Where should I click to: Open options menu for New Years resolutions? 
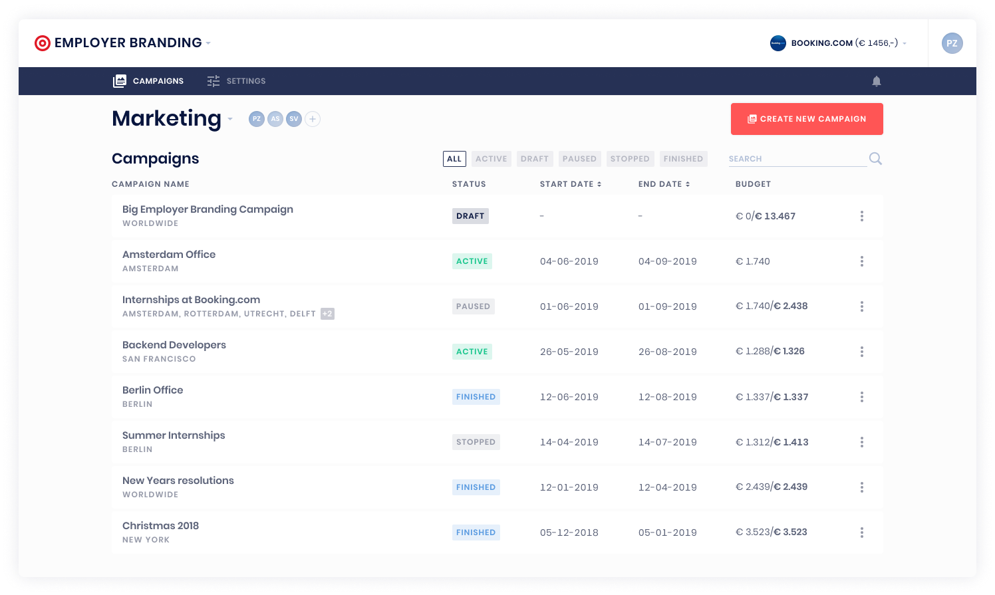pyautogui.click(x=862, y=487)
